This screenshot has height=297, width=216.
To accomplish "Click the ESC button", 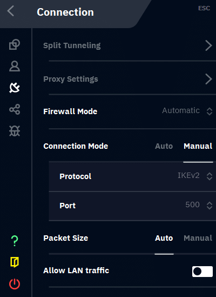I will pyautogui.click(x=204, y=8).
